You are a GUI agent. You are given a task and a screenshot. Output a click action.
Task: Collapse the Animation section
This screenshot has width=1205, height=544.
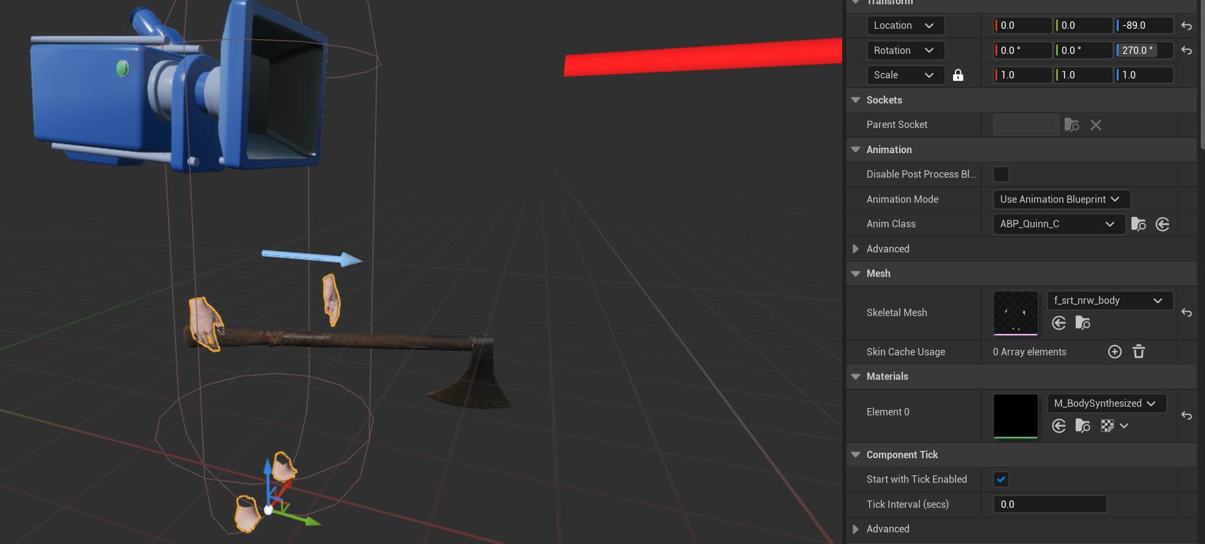[x=856, y=149]
